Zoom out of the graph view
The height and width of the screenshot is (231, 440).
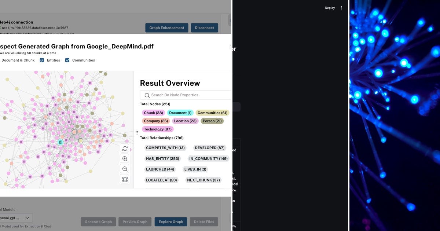point(125,169)
